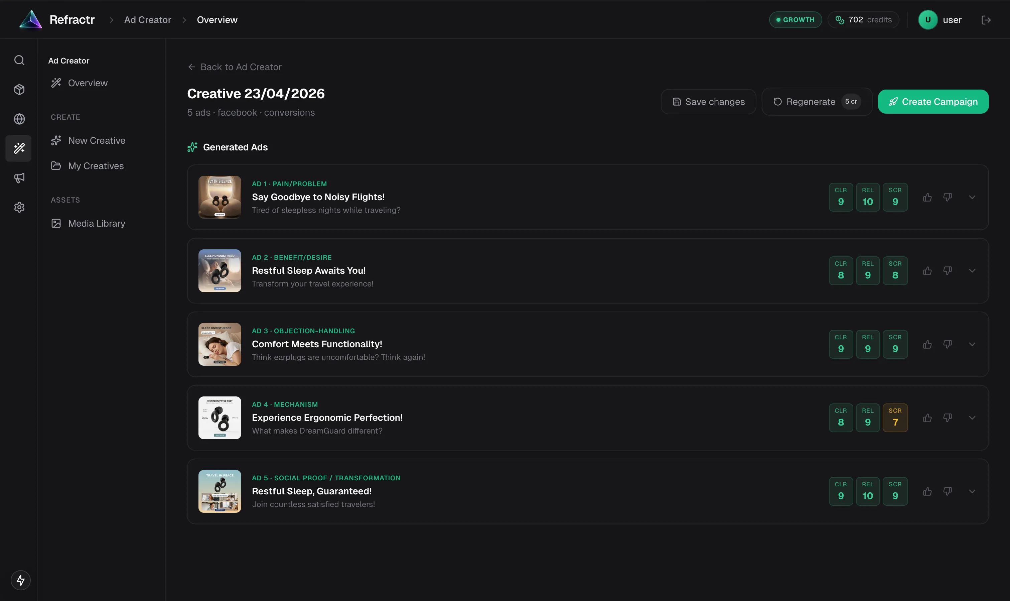Click the GROWTH plan badge

tap(795, 20)
